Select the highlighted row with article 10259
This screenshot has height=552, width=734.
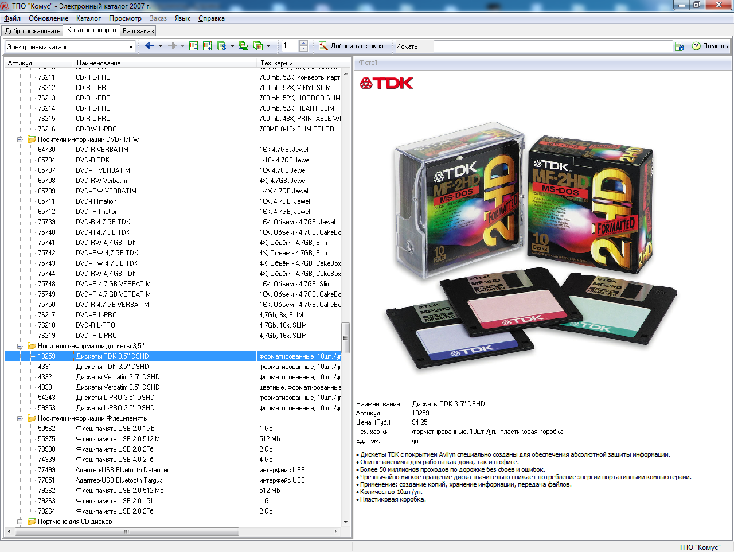click(x=173, y=356)
